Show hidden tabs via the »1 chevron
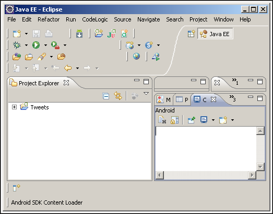This screenshot has height=214, width=273. 235,81
